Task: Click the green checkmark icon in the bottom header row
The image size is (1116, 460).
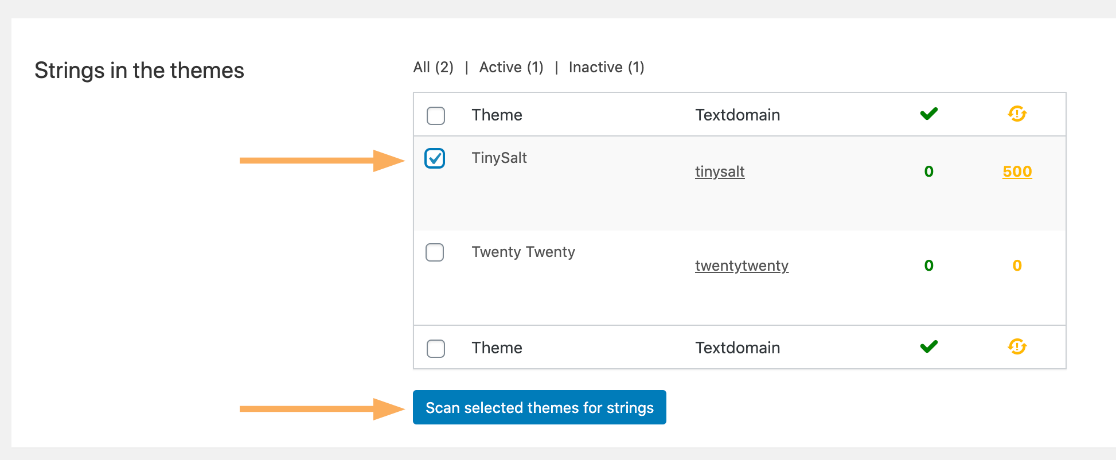Action: click(x=928, y=346)
